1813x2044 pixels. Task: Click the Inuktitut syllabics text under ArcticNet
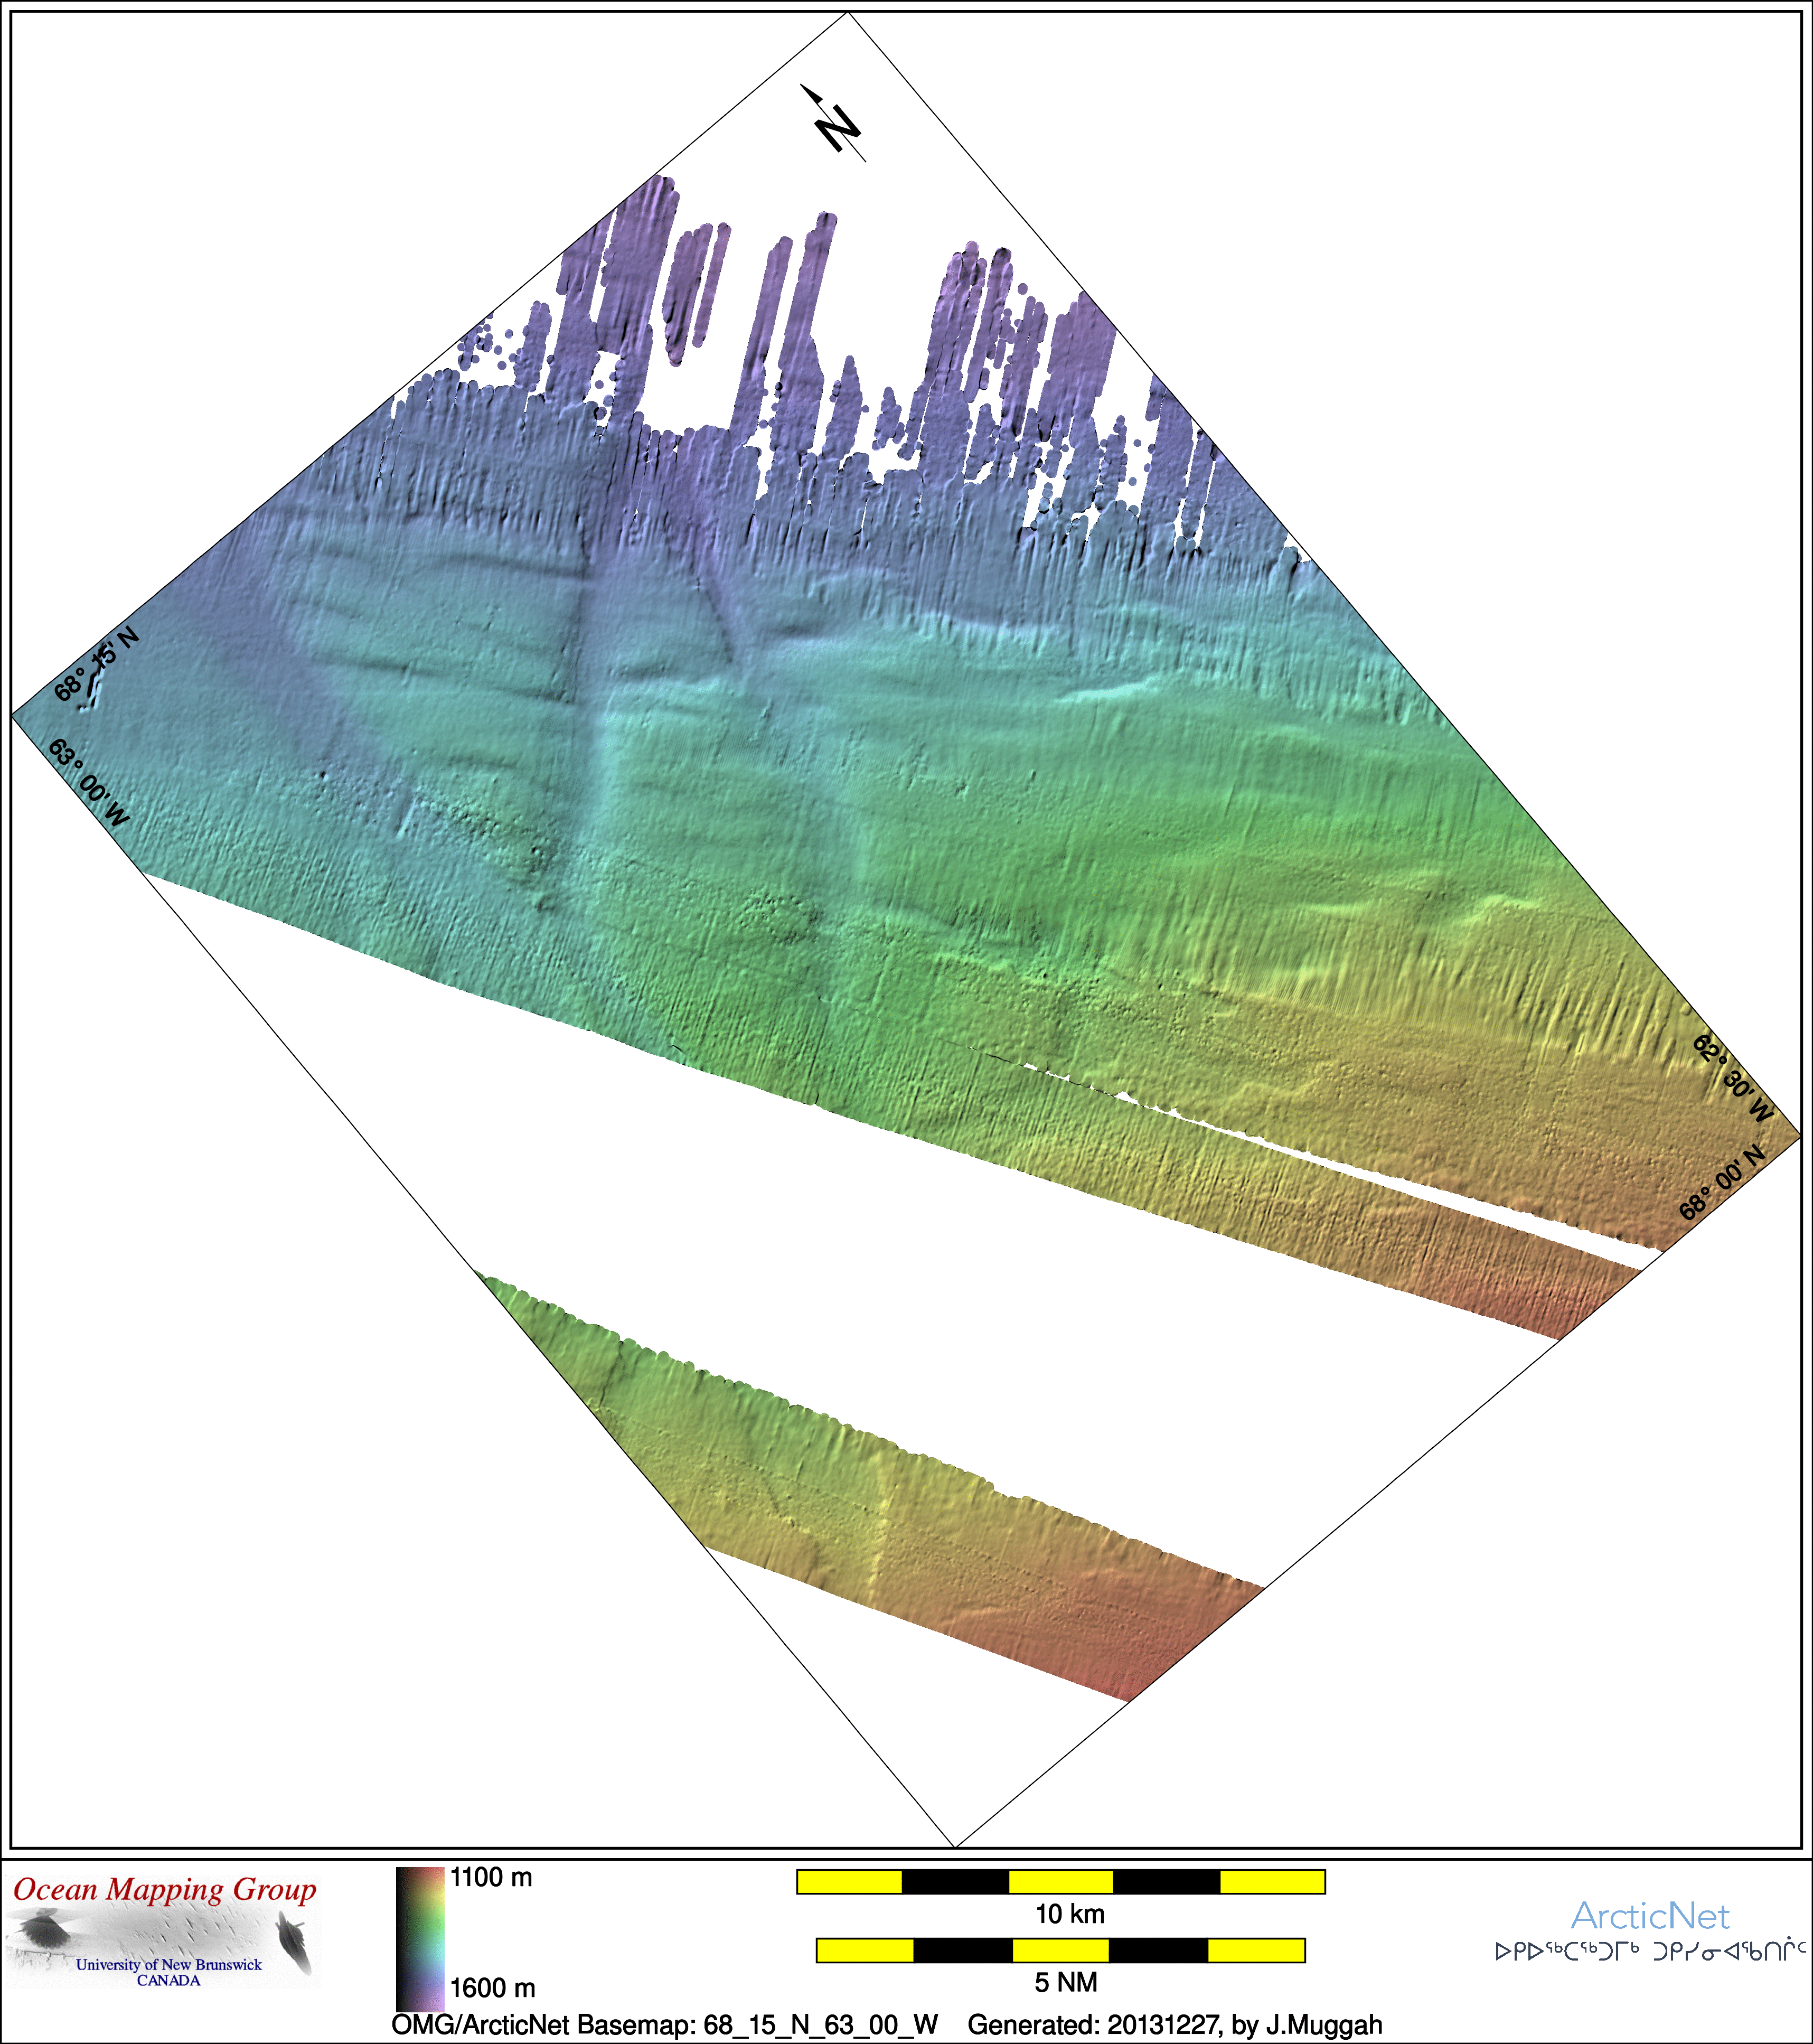[1650, 1951]
